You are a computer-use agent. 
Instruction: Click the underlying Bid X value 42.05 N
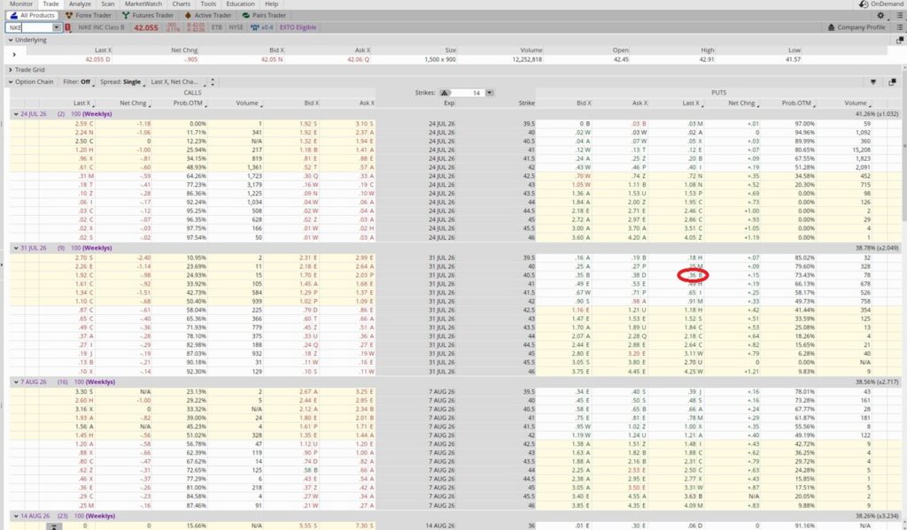(x=272, y=59)
